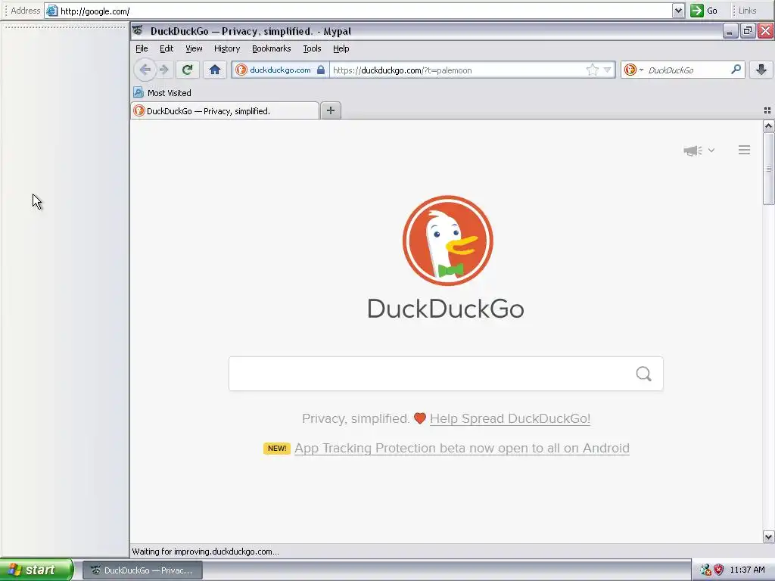Click the page scrollbar up arrow
Image resolution: width=775 pixels, height=581 pixels.
(x=769, y=126)
